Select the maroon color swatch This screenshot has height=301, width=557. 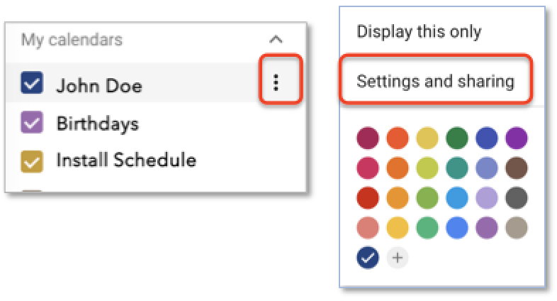[x=368, y=138]
